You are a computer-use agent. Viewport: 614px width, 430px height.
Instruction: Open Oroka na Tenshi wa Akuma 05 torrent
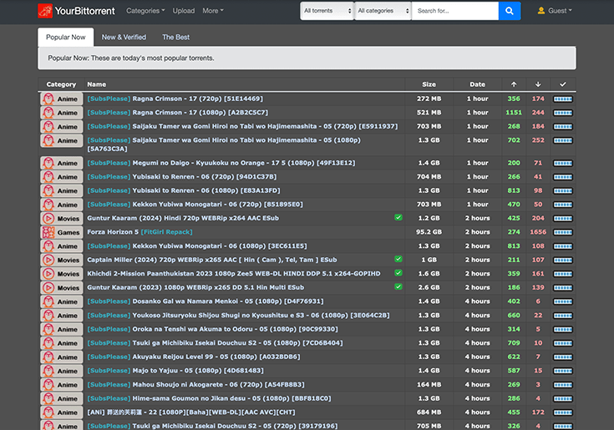(x=212, y=329)
